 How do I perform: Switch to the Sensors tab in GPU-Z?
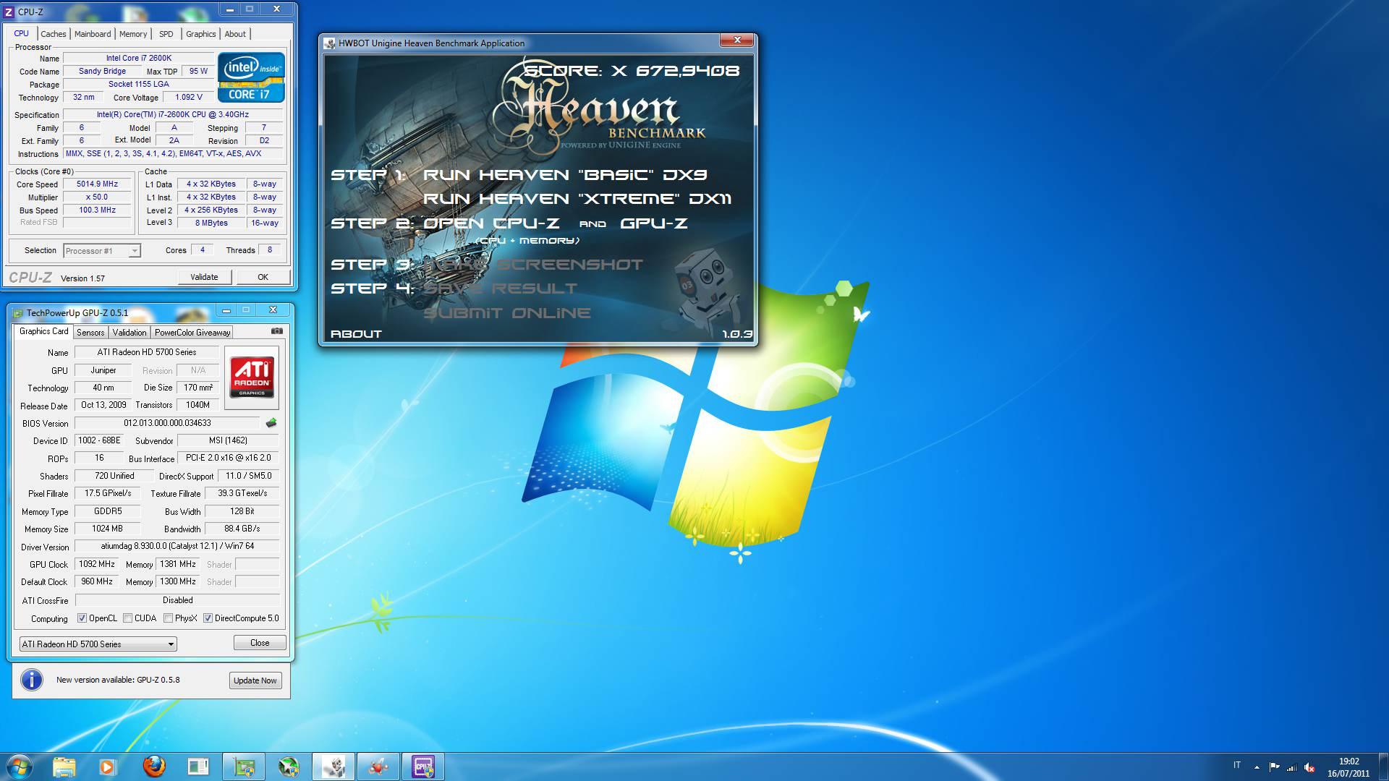click(90, 333)
